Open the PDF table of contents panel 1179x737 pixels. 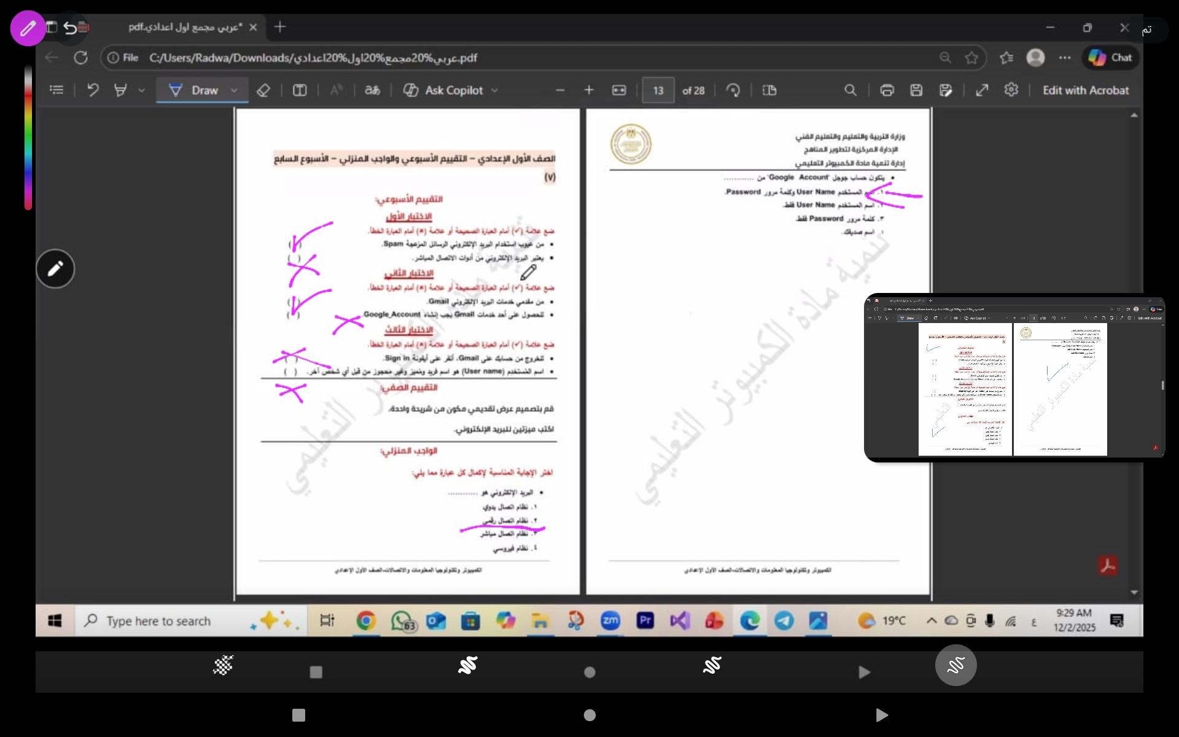click(56, 90)
